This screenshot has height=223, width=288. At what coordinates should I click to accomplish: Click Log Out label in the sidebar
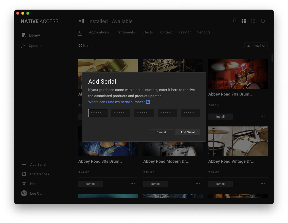(x=36, y=193)
